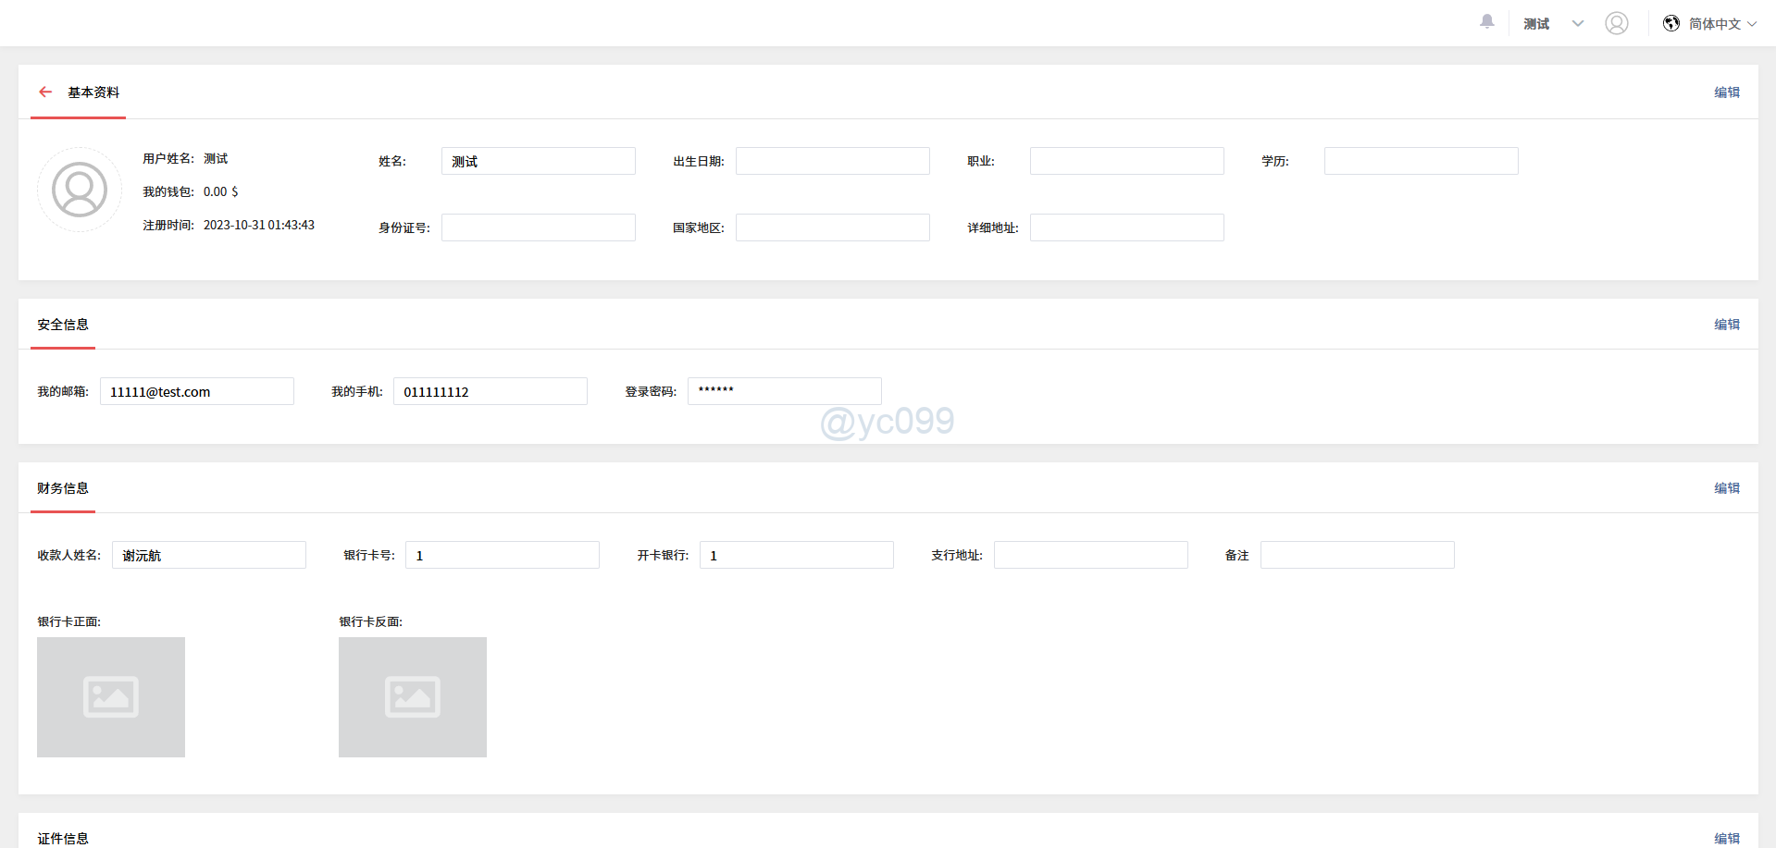Expand the 测试 username dropdown chevron
Viewport: 1776px width, 848px height.
click(1577, 23)
